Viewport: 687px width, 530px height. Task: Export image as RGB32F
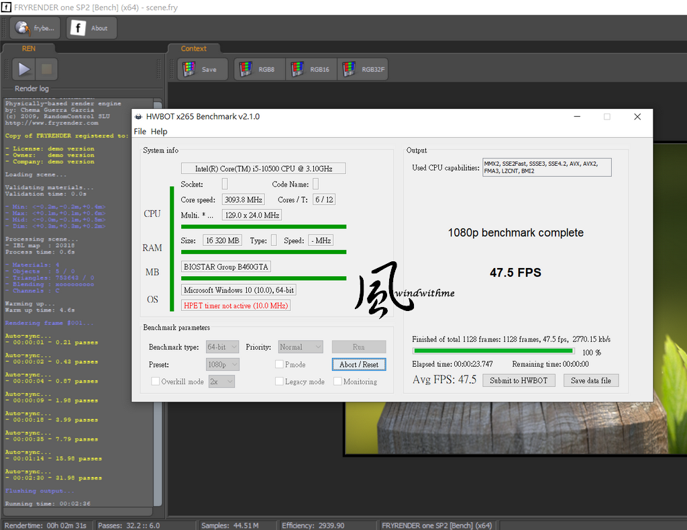pyautogui.click(x=363, y=69)
